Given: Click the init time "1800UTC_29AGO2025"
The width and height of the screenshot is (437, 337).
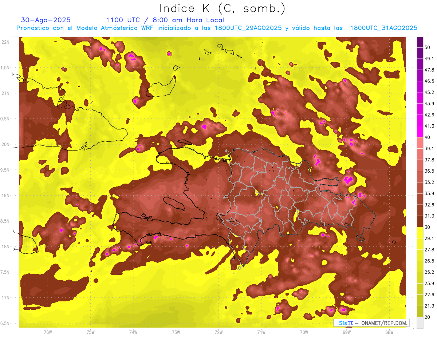Looking at the screenshot, I should pos(248,28).
